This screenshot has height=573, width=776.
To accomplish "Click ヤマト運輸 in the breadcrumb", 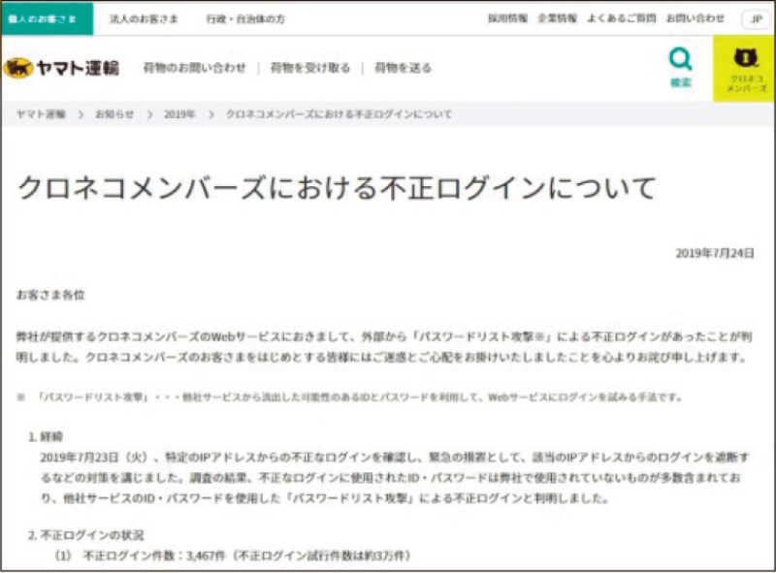I will click(41, 114).
